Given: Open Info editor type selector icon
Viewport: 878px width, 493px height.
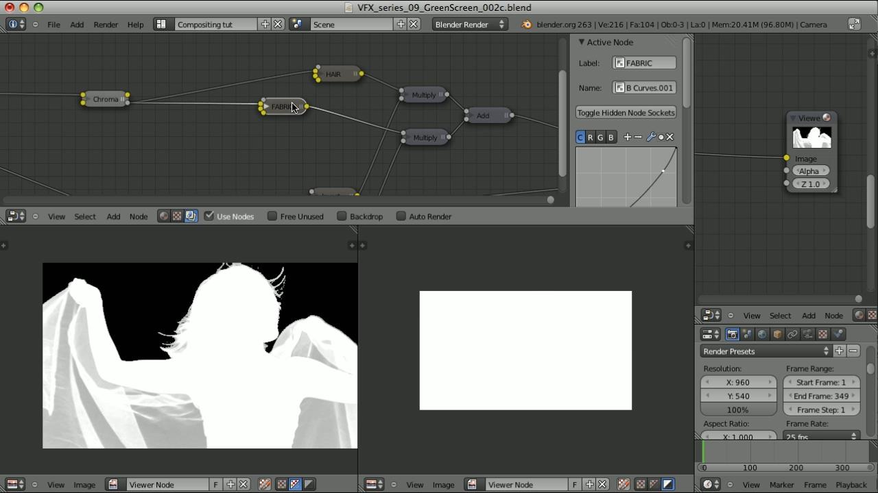Looking at the screenshot, I should point(16,24).
